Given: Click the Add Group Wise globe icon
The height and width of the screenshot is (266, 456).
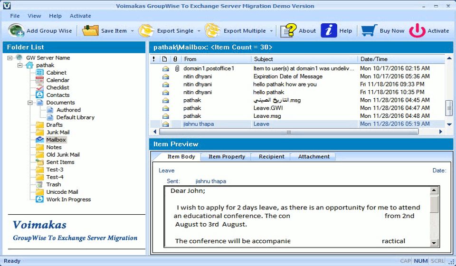Looking at the screenshot, I should point(16,30).
